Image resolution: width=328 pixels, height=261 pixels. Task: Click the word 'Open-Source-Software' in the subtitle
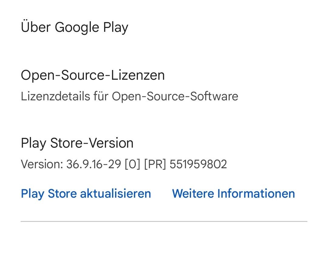(175, 96)
